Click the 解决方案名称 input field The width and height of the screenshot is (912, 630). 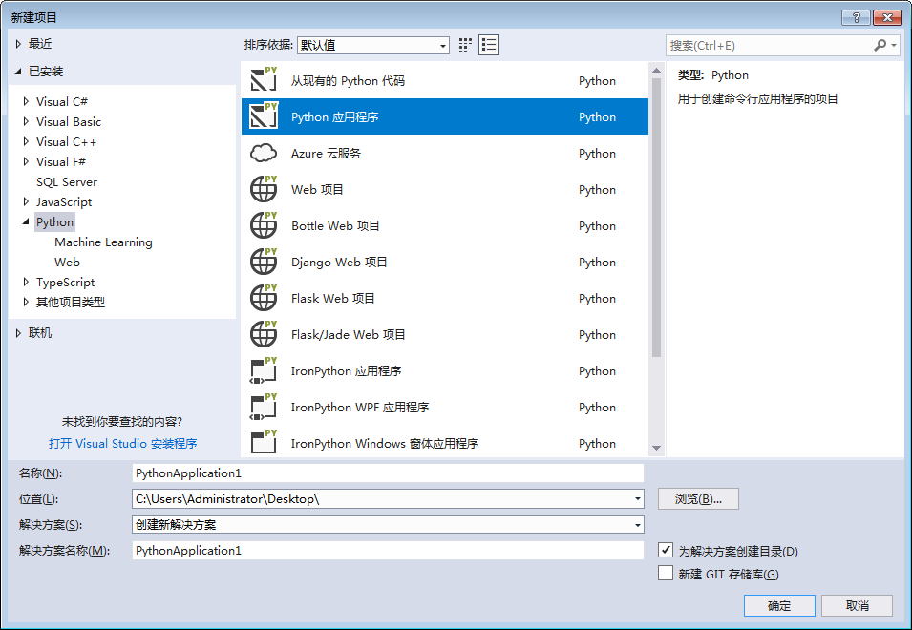(388, 551)
